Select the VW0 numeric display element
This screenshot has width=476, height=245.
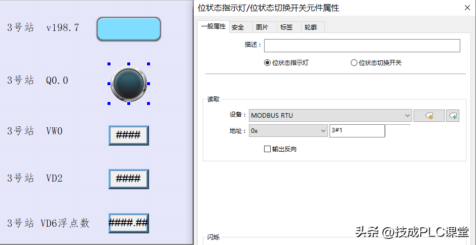pyautogui.click(x=129, y=135)
